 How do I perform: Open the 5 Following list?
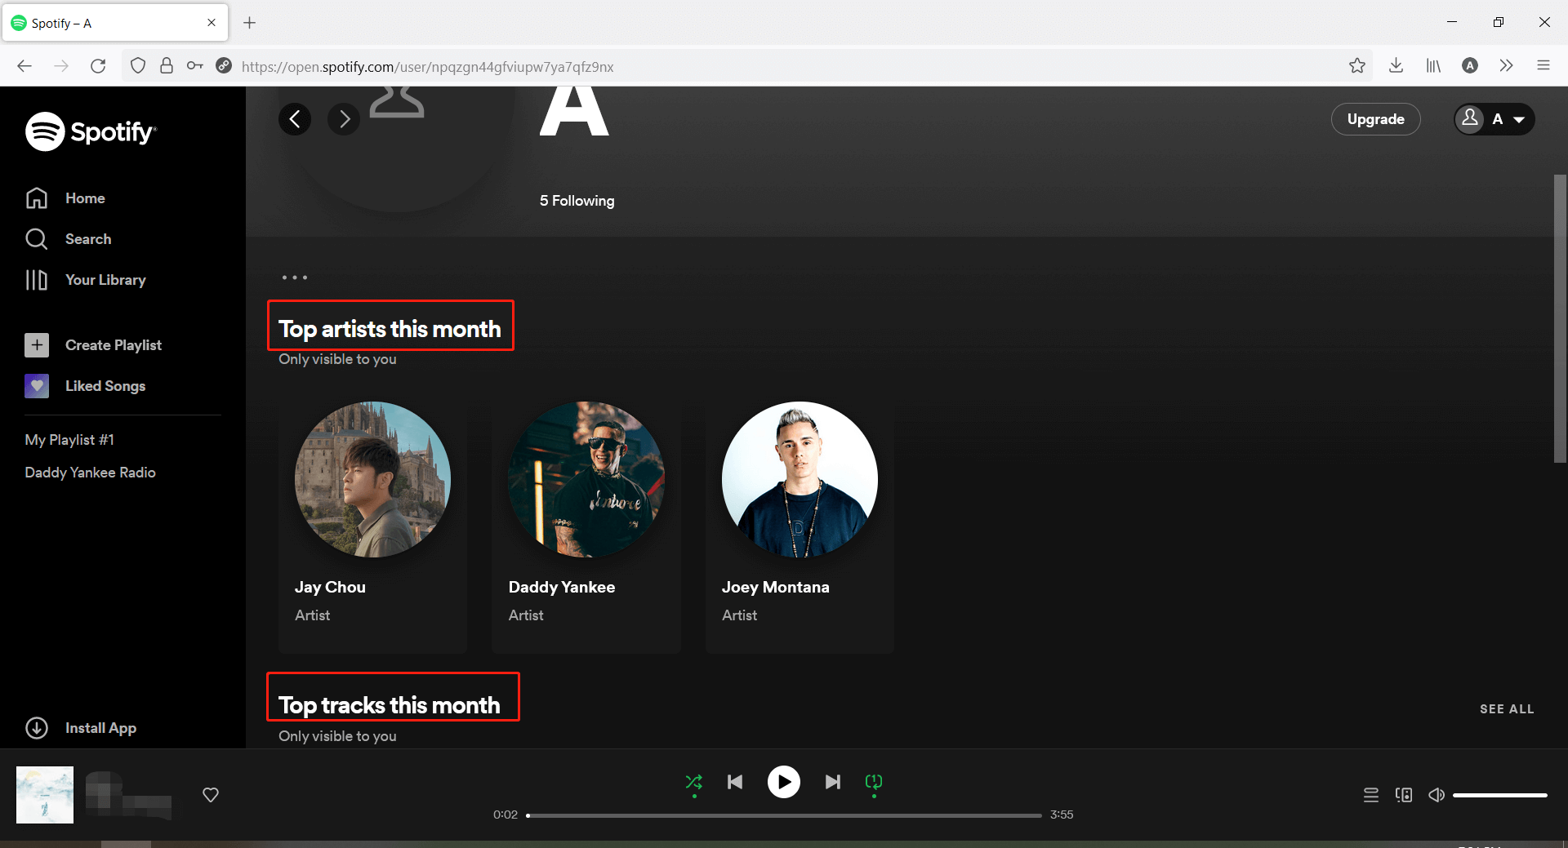point(577,201)
